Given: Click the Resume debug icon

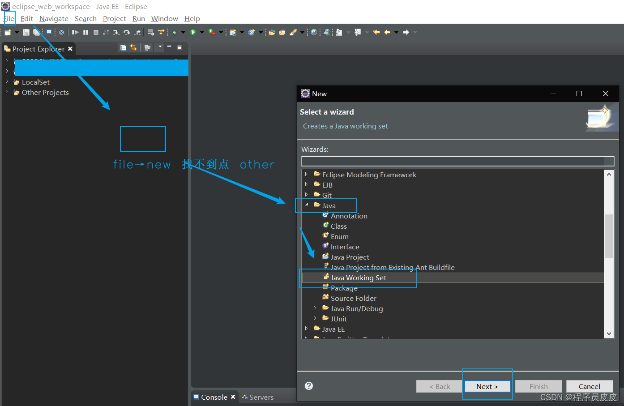Looking at the screenshot, I should tap(75, 32).
